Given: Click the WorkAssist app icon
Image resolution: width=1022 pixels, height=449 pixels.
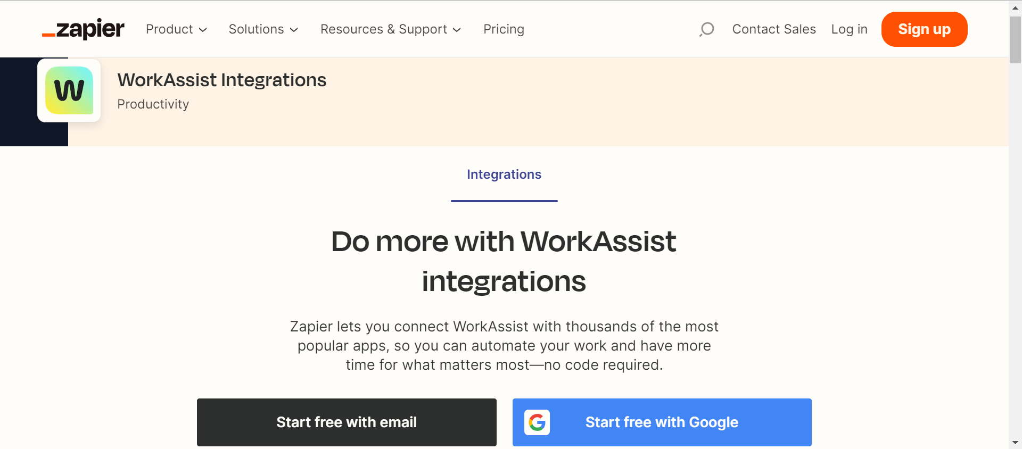Looking at the screenshot, I should coord(69,90).
